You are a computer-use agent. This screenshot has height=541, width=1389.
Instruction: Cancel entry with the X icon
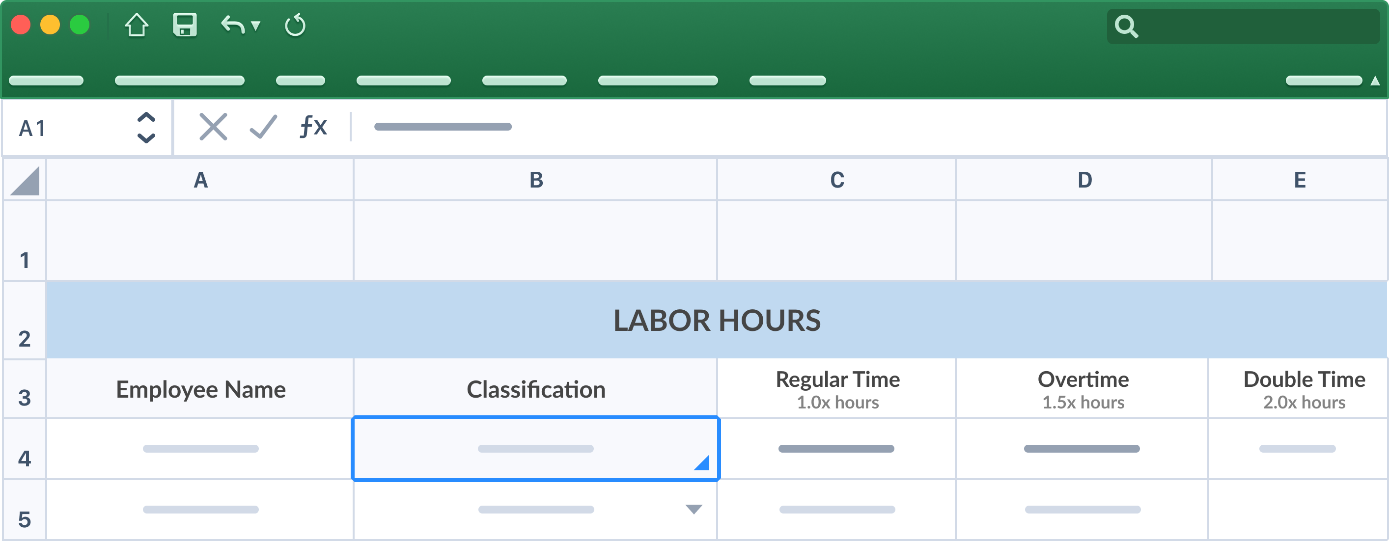click(213, 127)
